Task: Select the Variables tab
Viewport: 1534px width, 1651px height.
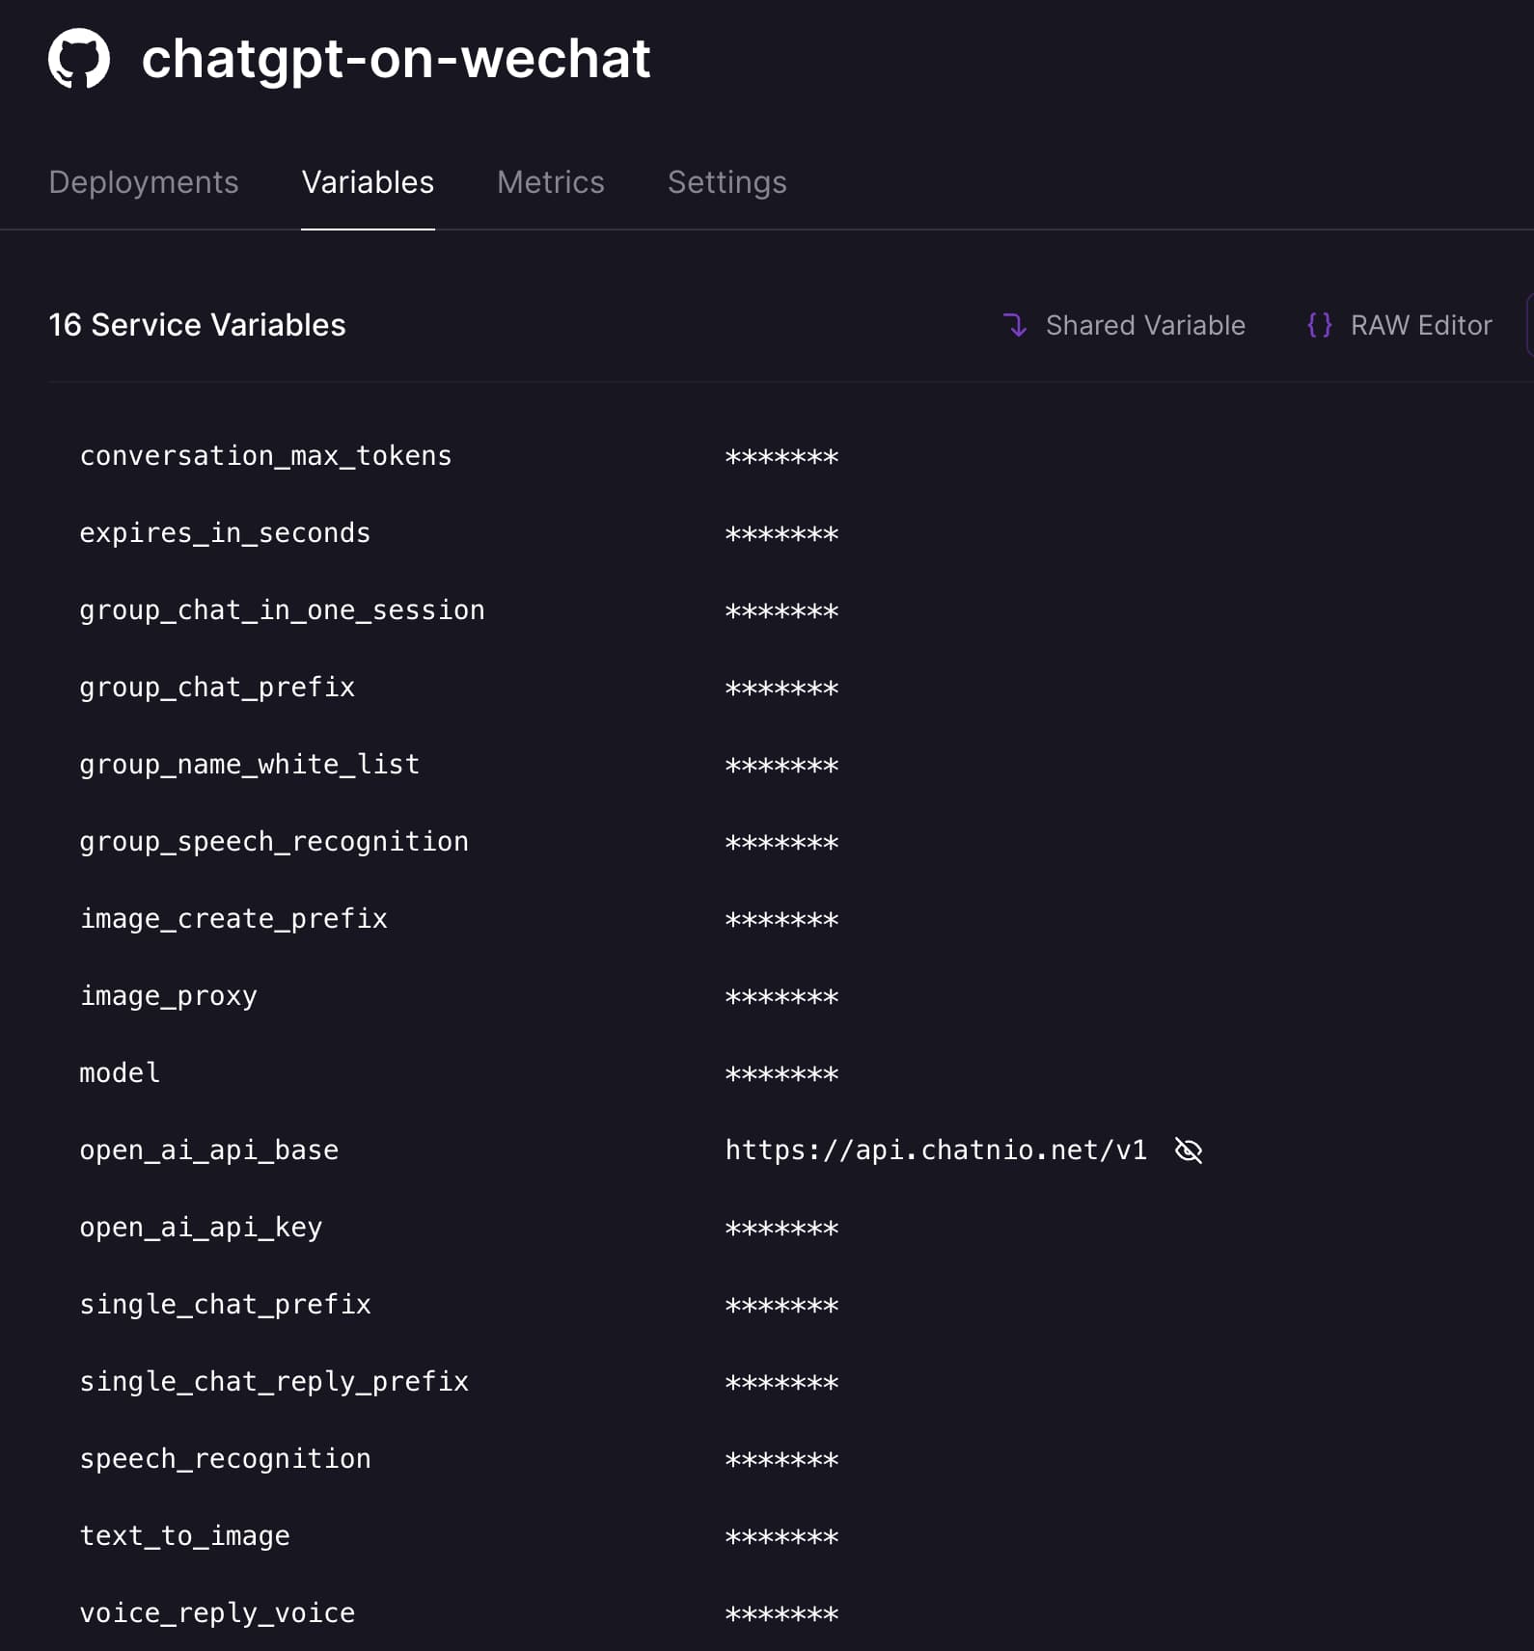Action: [368, 182]
